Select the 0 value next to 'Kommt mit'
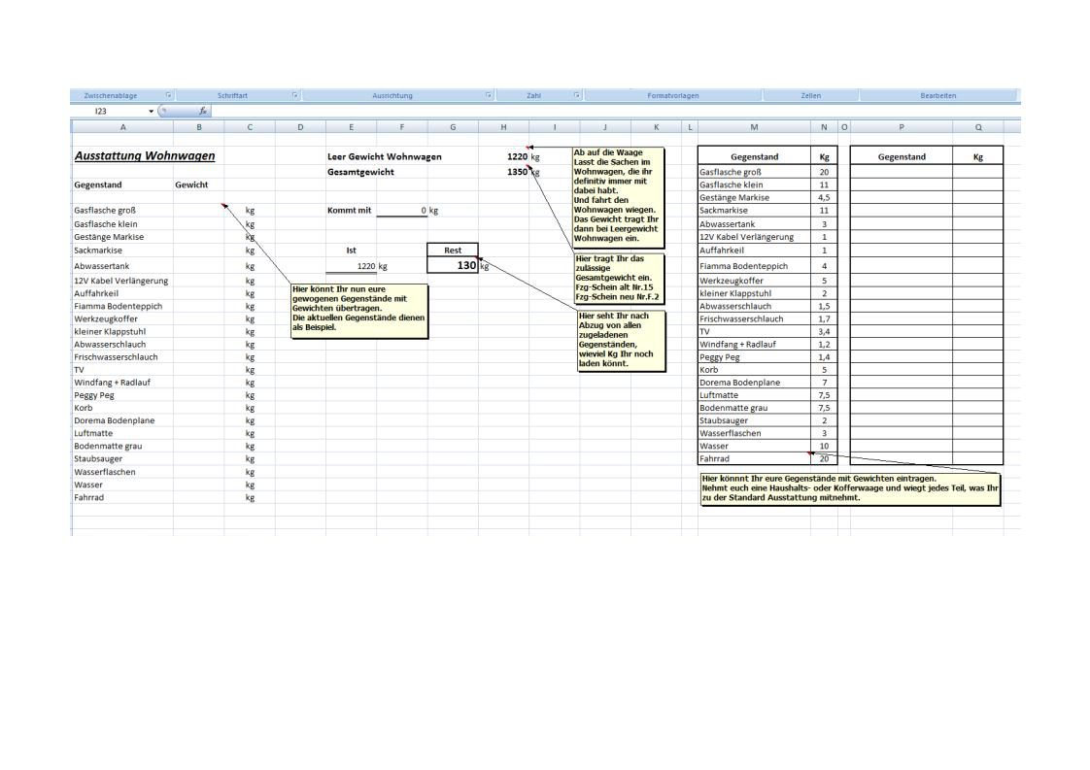This screenshot has width=1090, height=770. click(x=402, y=211)
